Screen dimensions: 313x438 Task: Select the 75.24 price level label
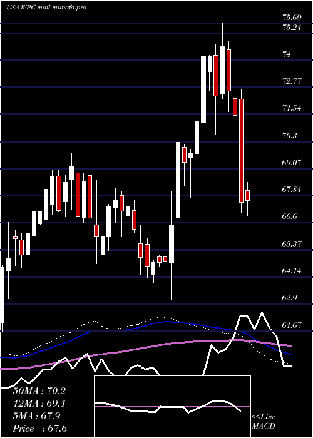(x=292, y=28)
